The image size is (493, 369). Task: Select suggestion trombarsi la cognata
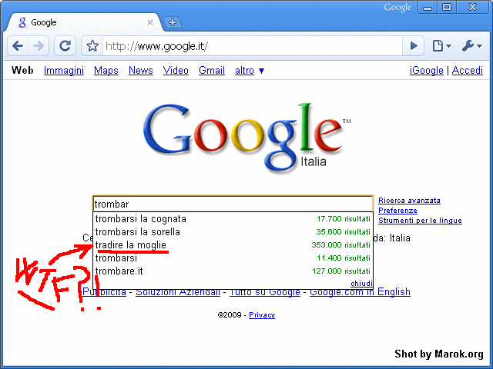point(233,218)
